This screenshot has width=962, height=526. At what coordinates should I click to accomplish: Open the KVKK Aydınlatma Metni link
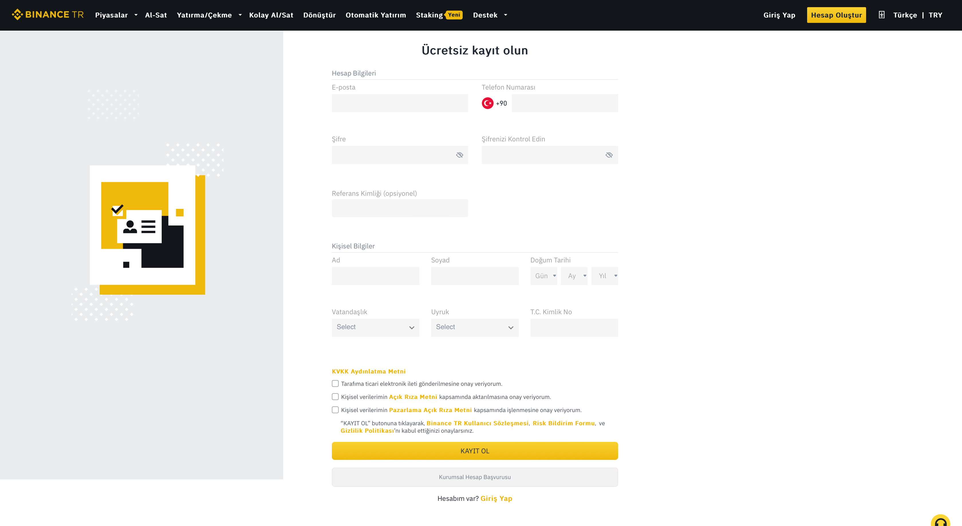368,371
